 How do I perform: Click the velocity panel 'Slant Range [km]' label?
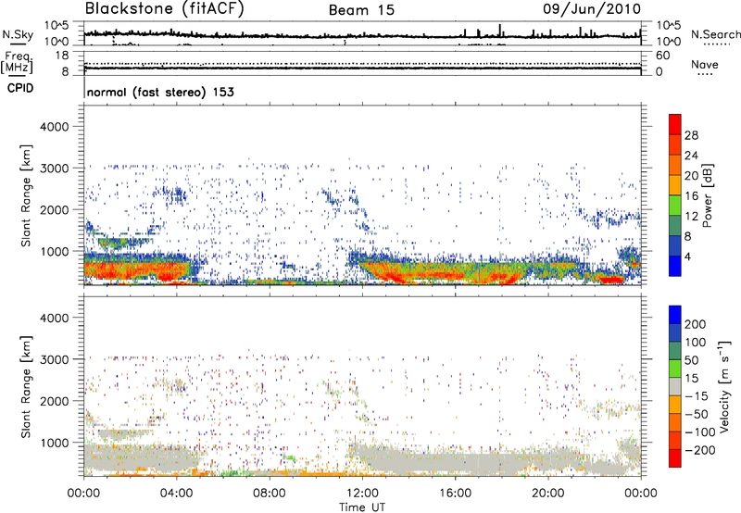[x=26, y=387]
